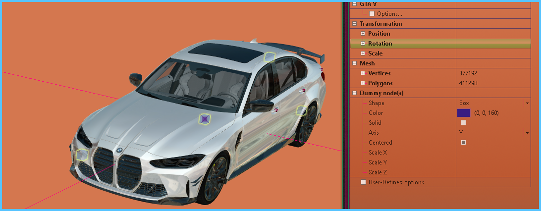Select the dummy node near the rear wheel
Viewport: 541px width, 211px height.
click(302, 110)
